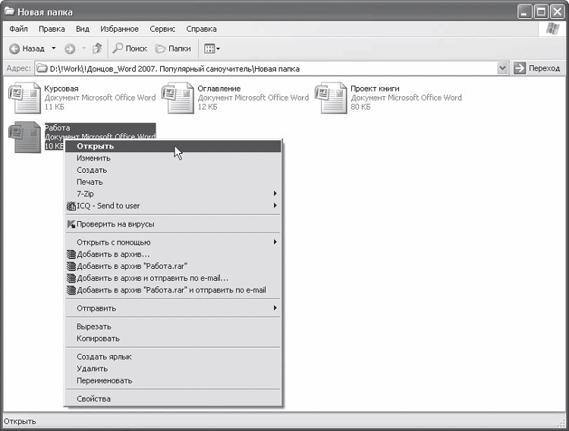
Task: Select Свойства from the context menu
Action: pos(93,398)
